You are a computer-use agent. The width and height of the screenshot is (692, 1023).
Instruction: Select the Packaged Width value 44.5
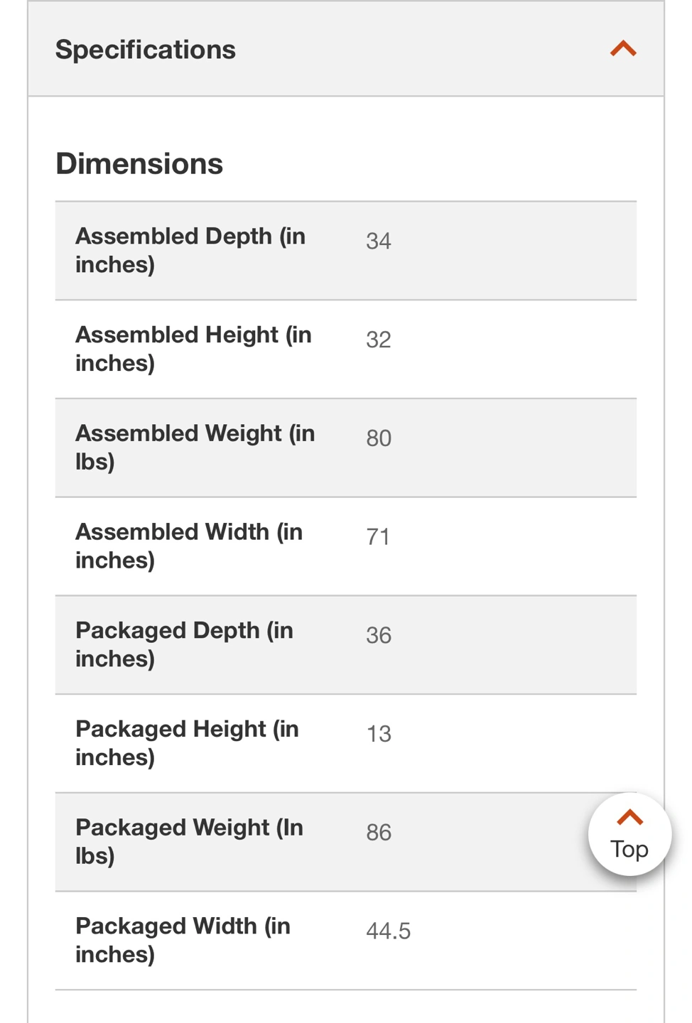coord(388,931)
